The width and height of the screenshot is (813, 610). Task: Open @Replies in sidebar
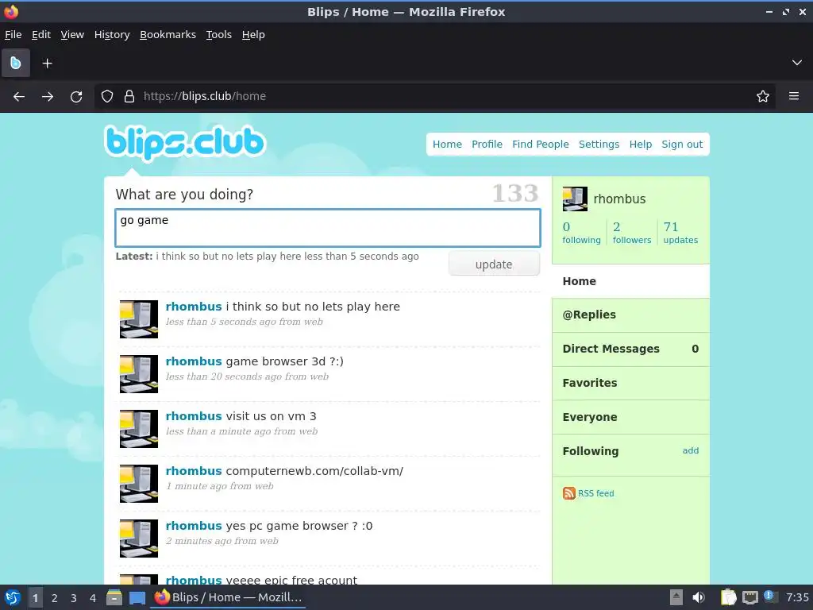(x=630, y=315)
